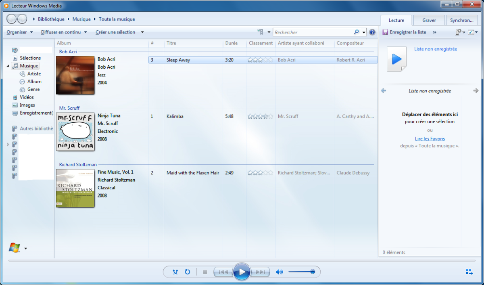Viewport: 484px width, 285px height.
Task: Rate Kalimba using its star rating
Action: pos(261,116)
